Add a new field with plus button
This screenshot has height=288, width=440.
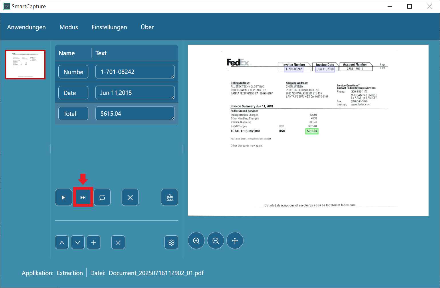[94, 242]
